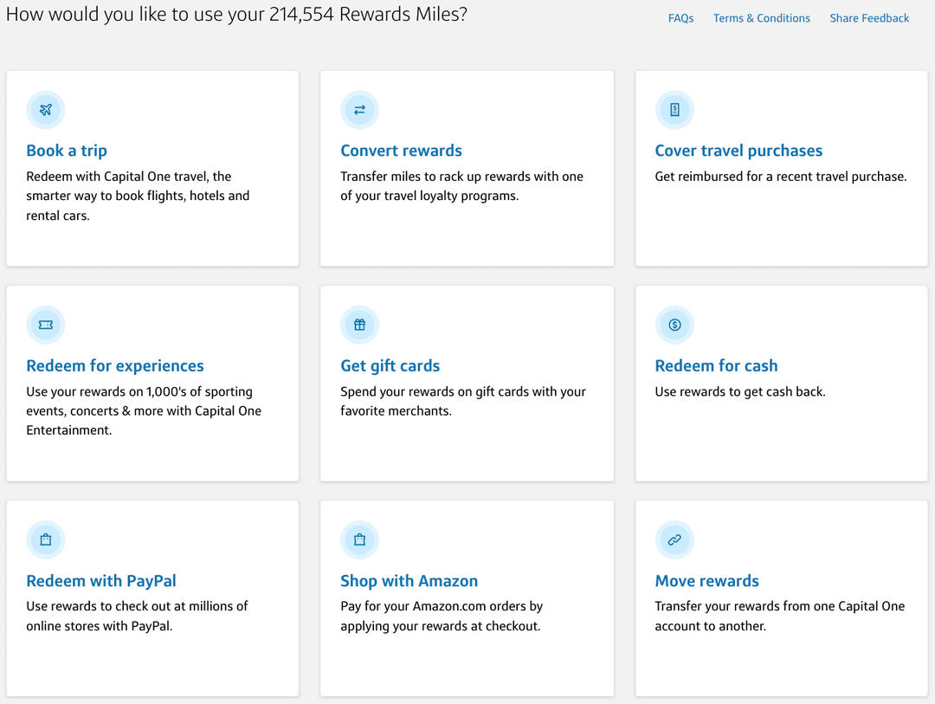
Task: Click the receipt icon for Cover travel purchases
Action: pyautogui.click(x=674, y=110)
